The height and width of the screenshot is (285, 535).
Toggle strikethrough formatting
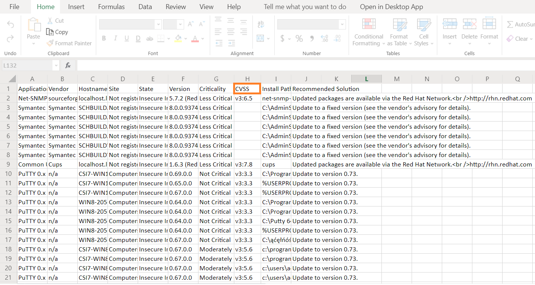(x=149, y=38)
